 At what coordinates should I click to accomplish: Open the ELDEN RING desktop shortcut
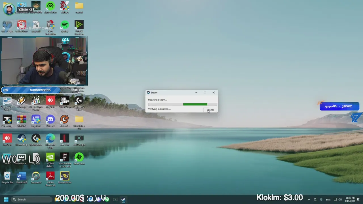tap(36, 7)
